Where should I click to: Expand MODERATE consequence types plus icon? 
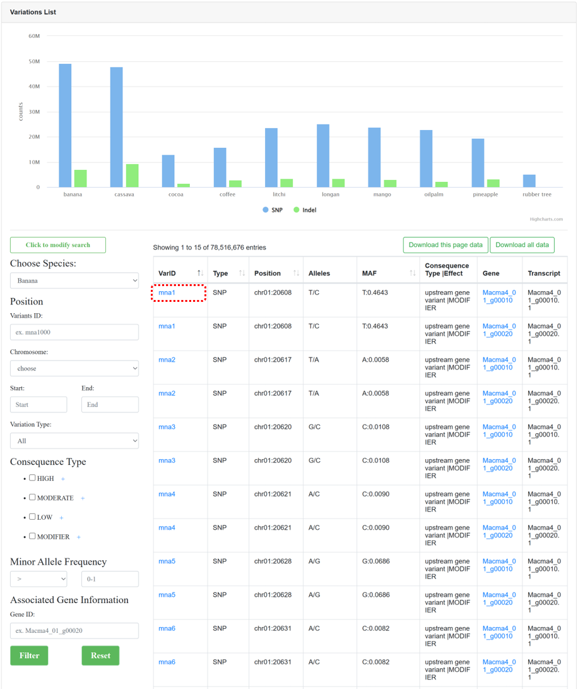click(x=83, y=498)
